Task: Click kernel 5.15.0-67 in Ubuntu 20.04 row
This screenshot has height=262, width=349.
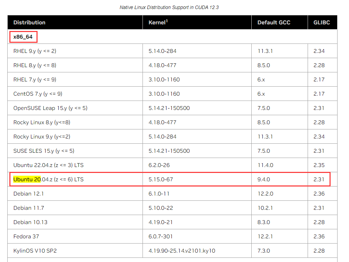Action: click(161, 179)
